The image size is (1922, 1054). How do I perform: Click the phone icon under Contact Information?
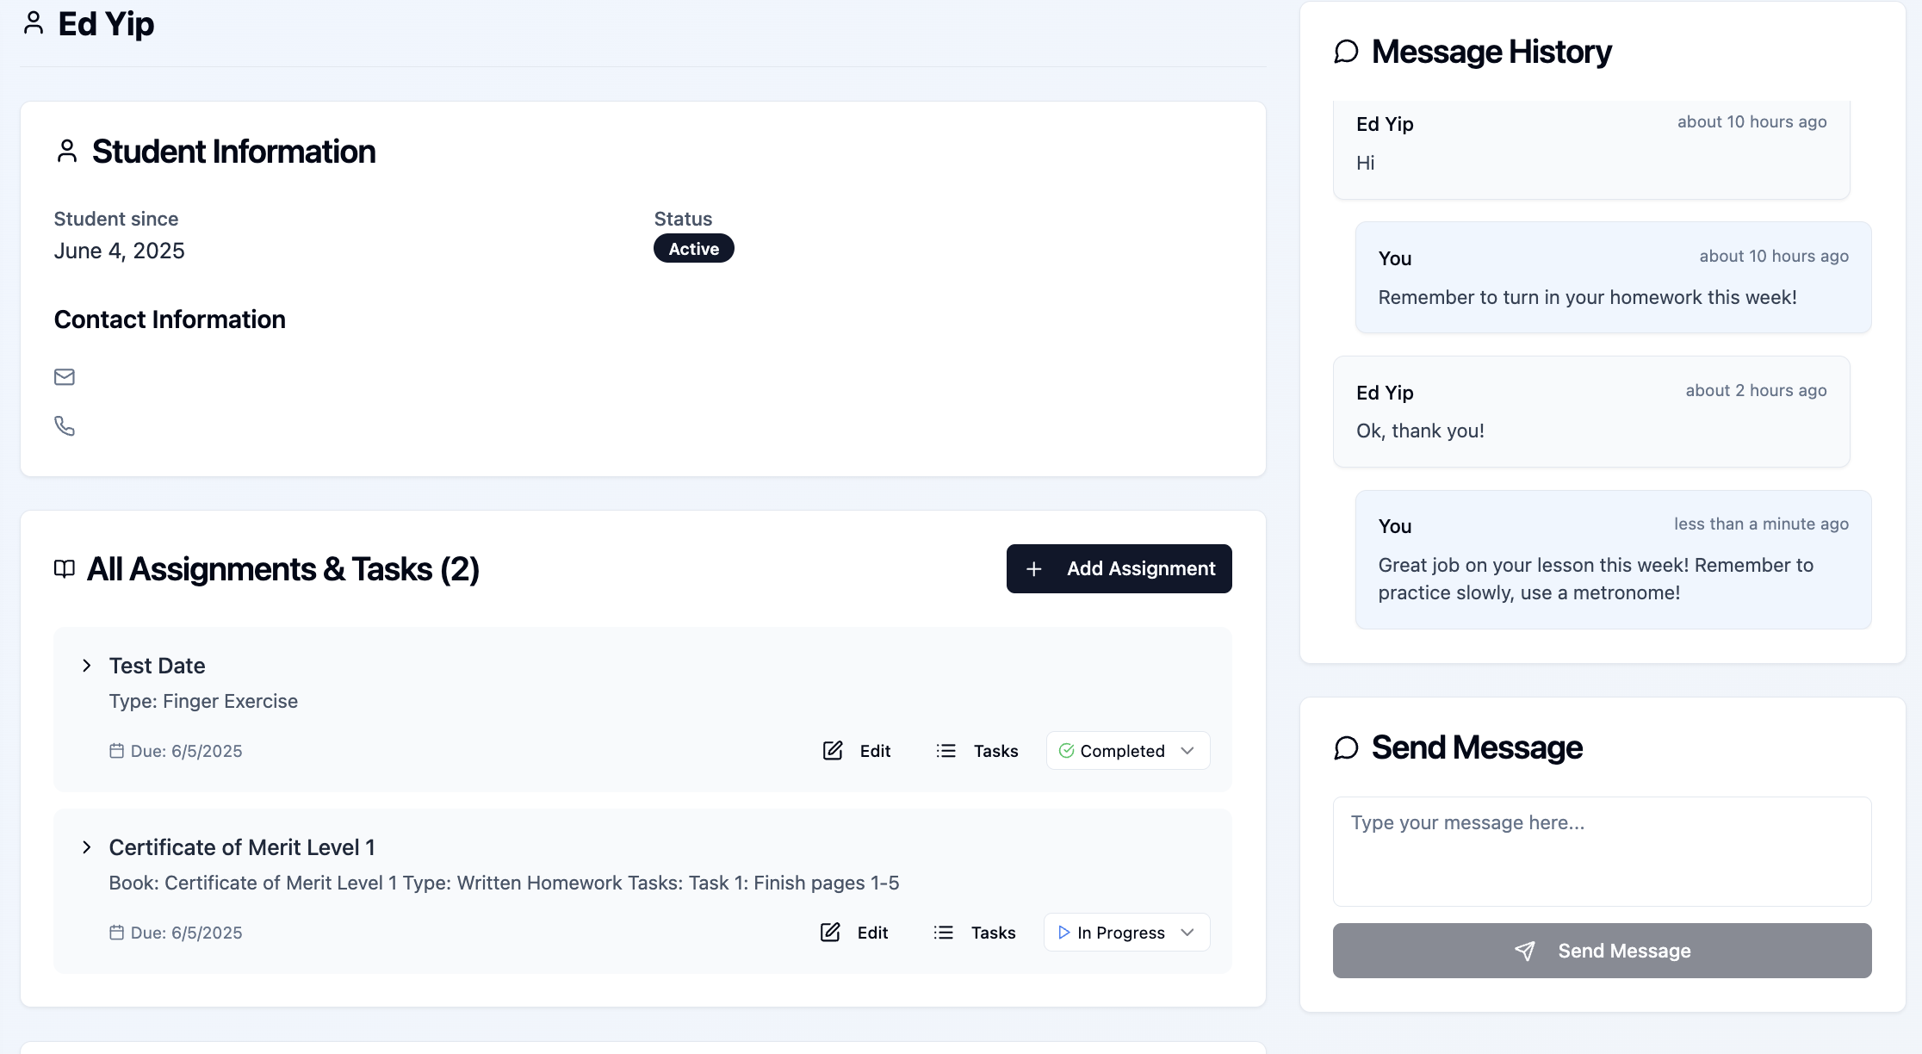point(65,425)
